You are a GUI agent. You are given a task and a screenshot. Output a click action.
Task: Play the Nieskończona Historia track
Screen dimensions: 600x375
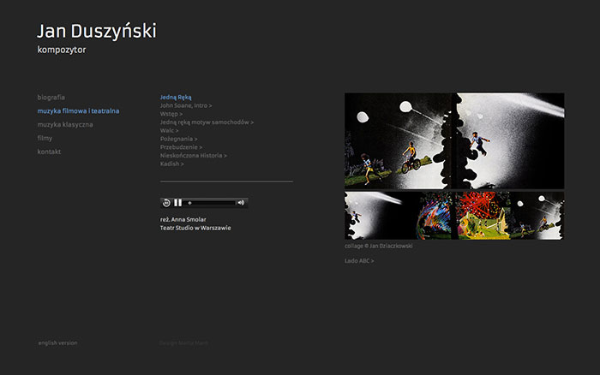(x=193, y=156)
